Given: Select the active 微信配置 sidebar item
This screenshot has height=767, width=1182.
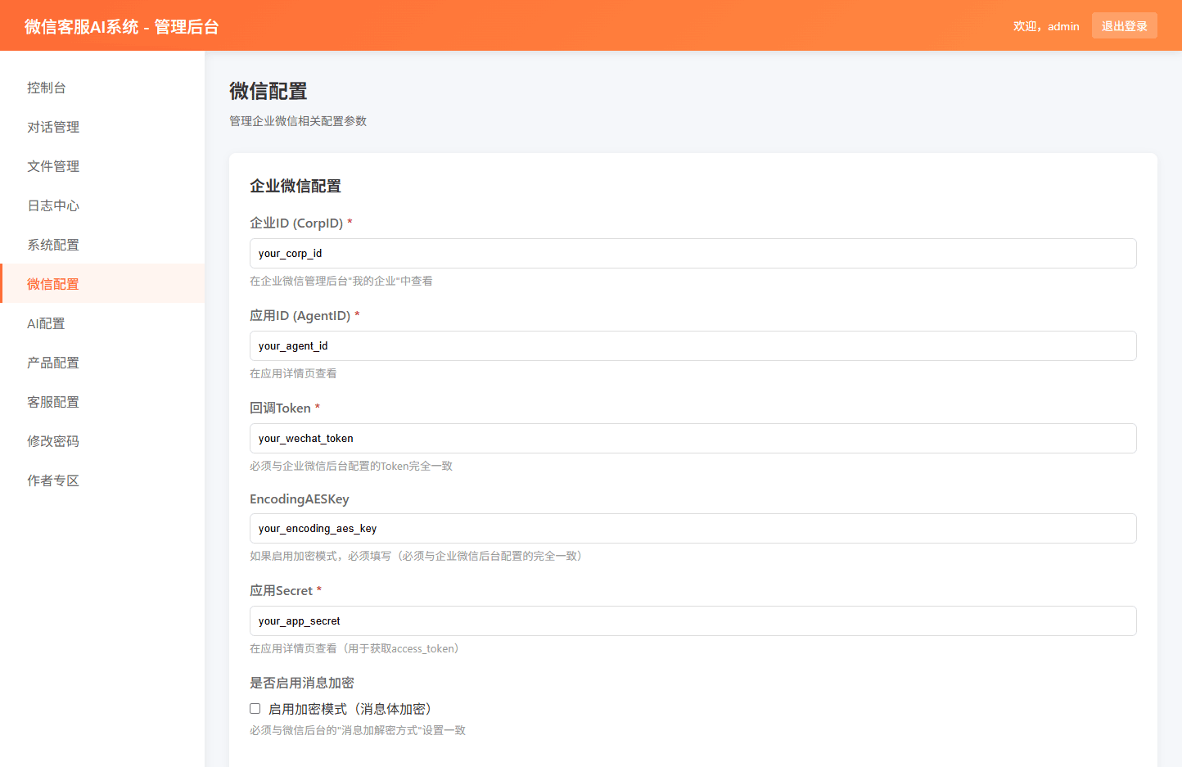Looking at the screenshot, I should [52, 283].
